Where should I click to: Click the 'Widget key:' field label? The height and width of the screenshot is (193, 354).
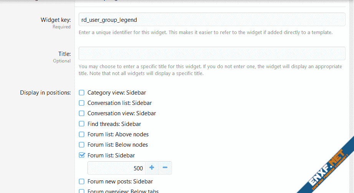click(x=56, y=20)
